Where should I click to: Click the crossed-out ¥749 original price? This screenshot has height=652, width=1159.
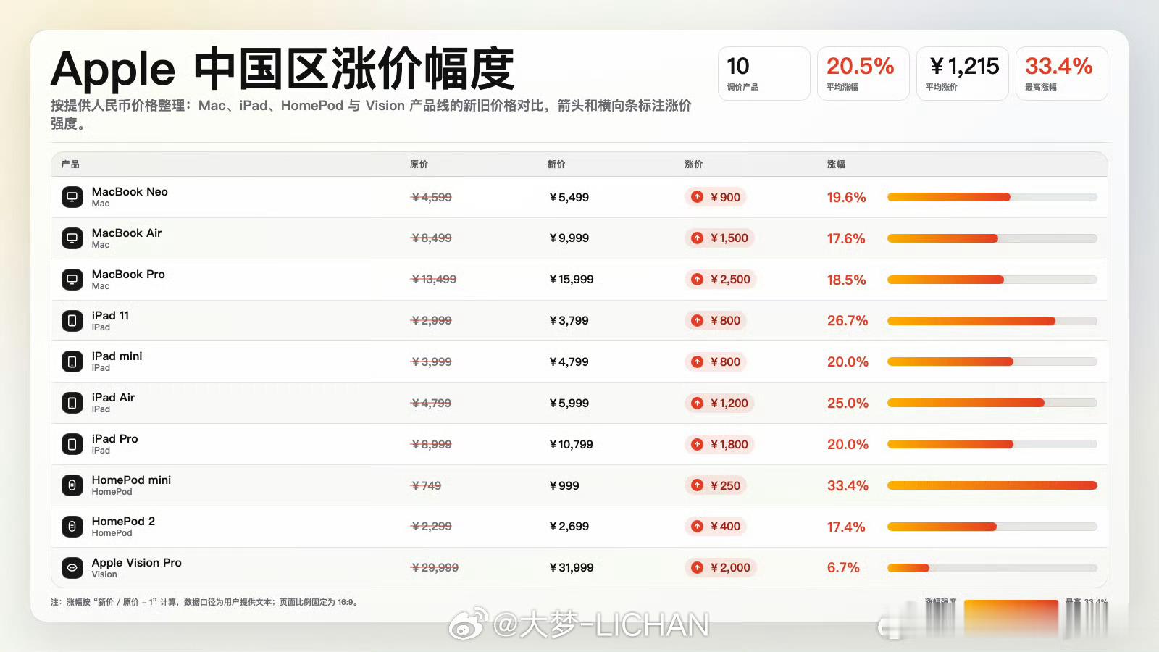point(426,485)
